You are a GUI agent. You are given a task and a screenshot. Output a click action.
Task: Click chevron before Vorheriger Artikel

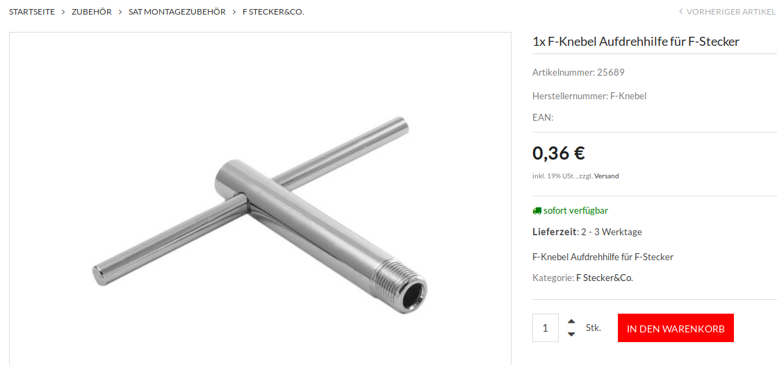(681, 11)
